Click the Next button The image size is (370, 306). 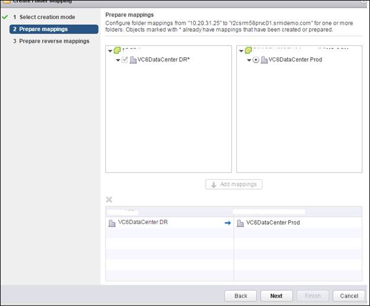tap(277, 296)
